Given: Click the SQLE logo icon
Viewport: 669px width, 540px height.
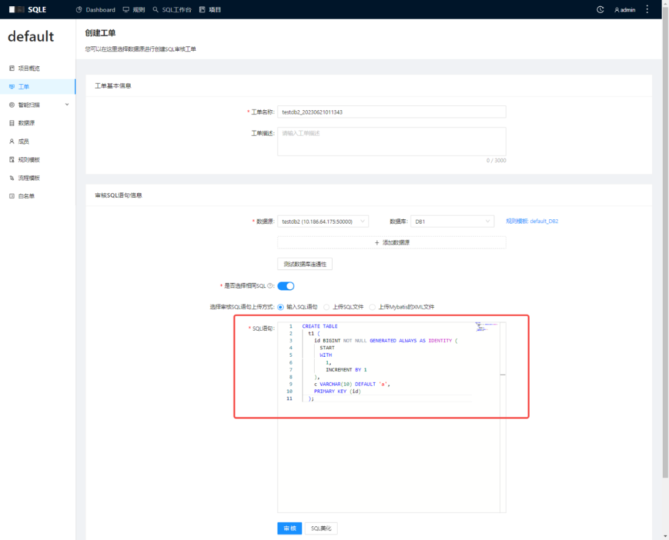Looking at the screenshot, I should coord(17,9).
